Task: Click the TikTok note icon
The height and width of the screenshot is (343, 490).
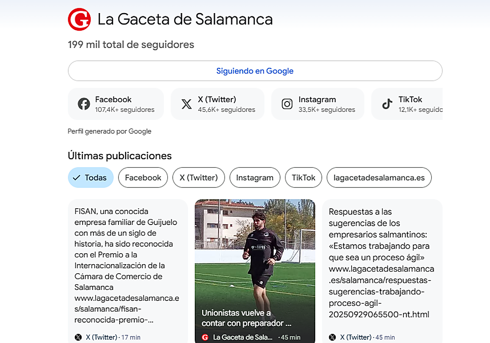Action: click(x=387, y=104)
